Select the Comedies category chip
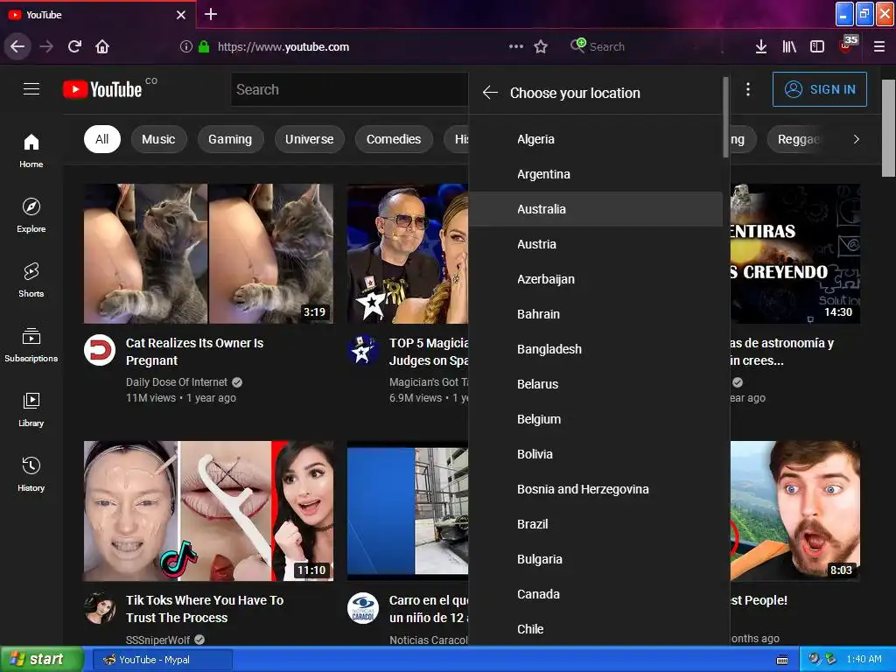Screen dimensions: 896x672 (394, 139)
